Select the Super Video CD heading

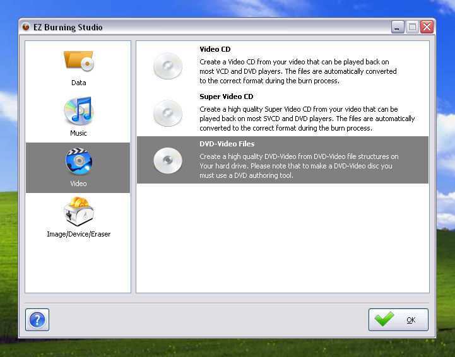click(227, 97)
